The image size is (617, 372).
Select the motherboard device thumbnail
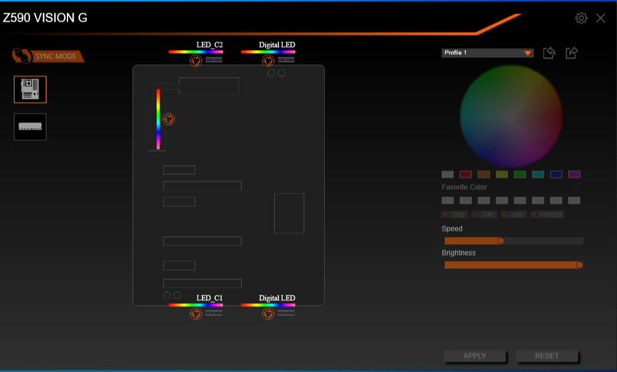[x=30, y=89]
